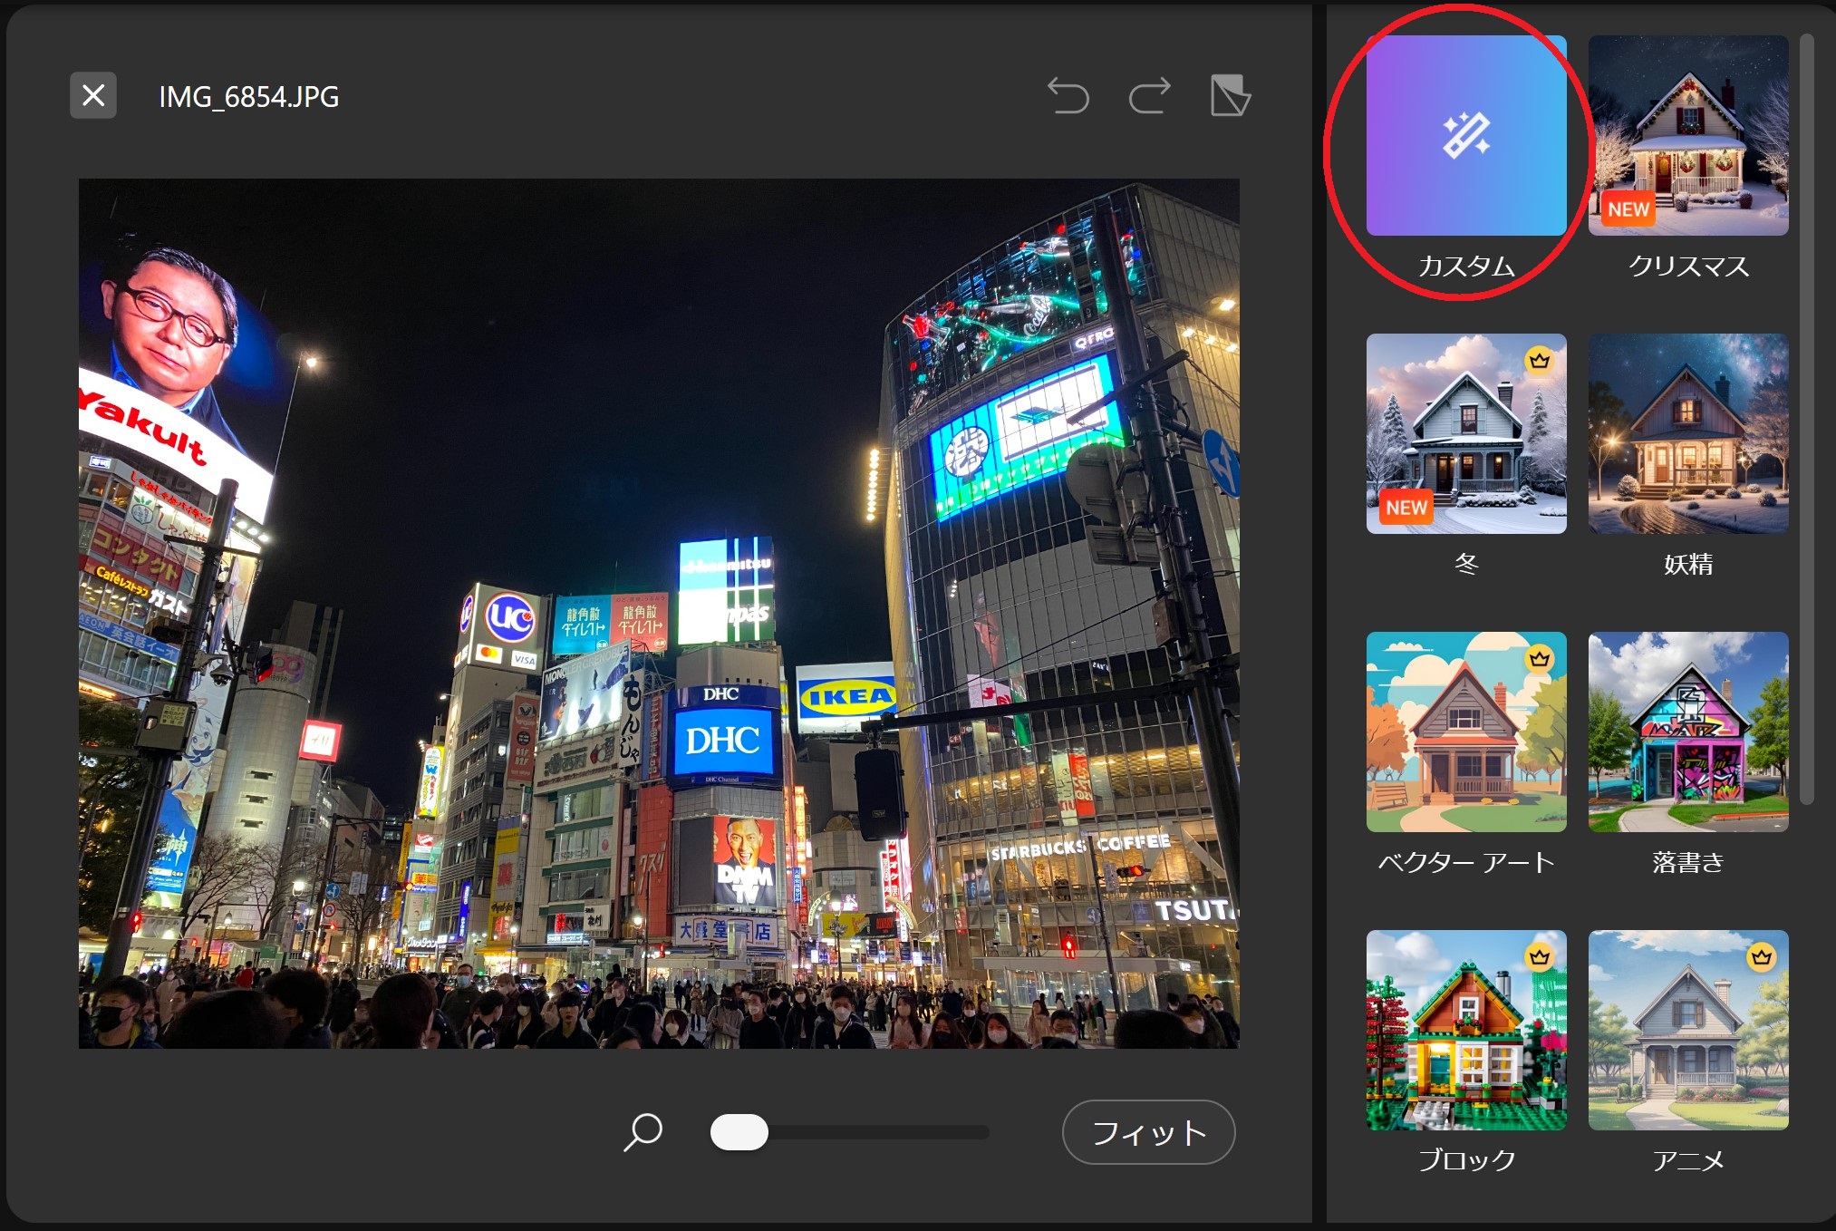Click crown badge on Winter style

pos(1539,361)
